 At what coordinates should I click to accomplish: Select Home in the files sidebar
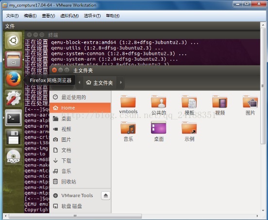click(x=80, y=108)
